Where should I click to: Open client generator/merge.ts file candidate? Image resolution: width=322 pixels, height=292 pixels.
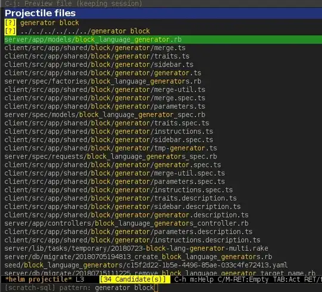[x=95, y=48]
